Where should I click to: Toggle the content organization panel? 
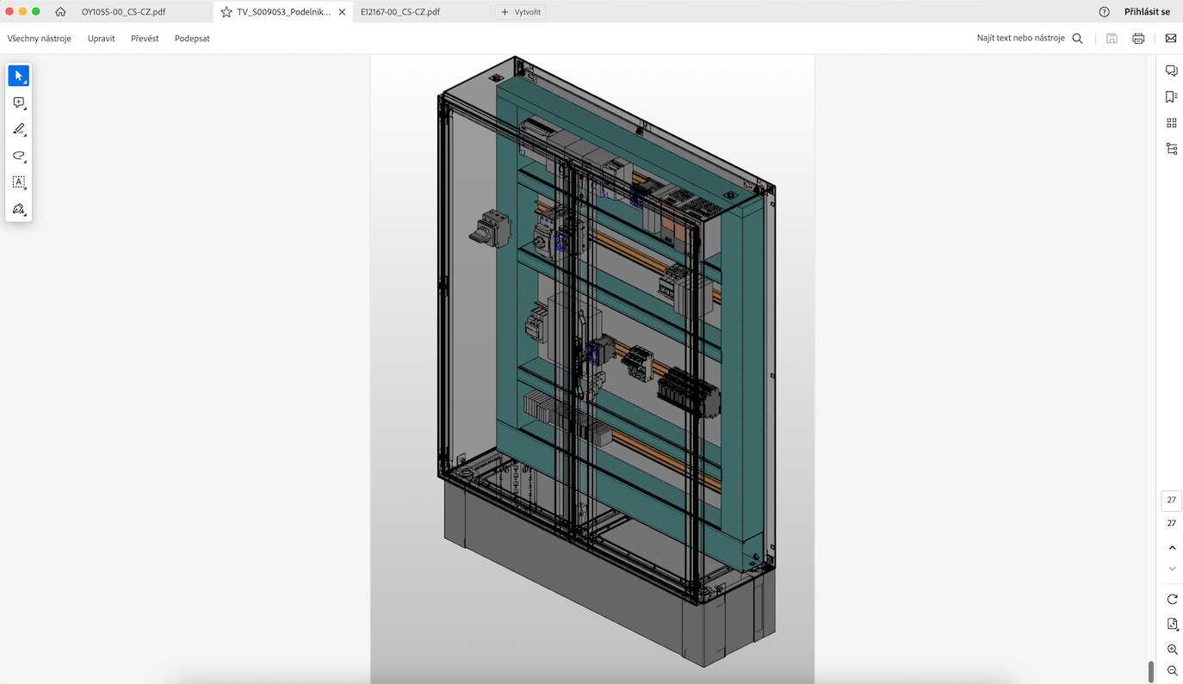pos(1171,148)
